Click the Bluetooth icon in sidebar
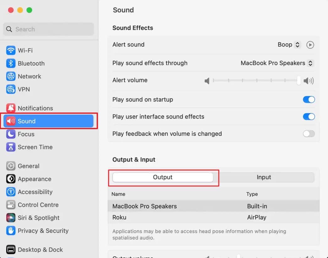 [x=11, y=63]
